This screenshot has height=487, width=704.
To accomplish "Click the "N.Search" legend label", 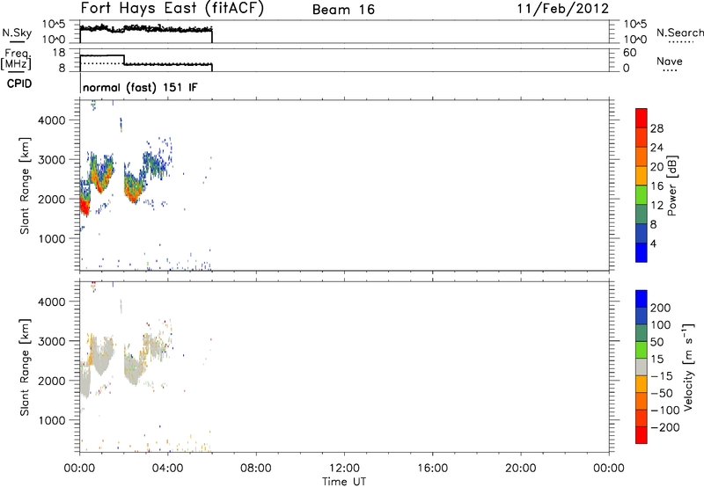I will pos(679,33).
